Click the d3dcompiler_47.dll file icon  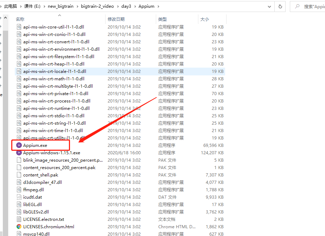(x=19, y=182)
